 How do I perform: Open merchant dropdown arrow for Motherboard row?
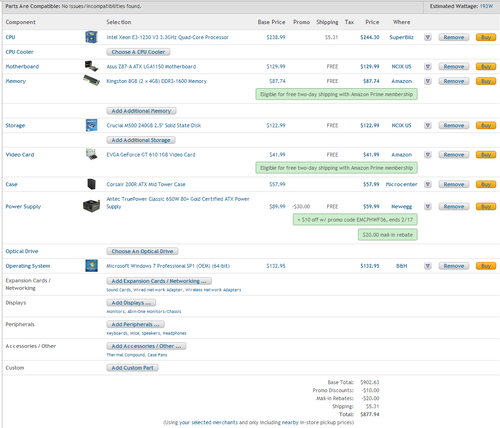tap(428, 66)
